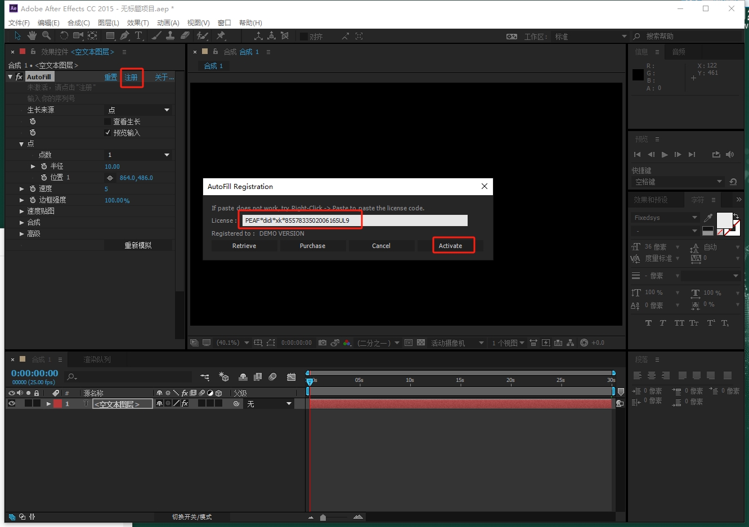Viewport: 749px width, 527px height.
Task: Enable the 查看生长 checkbox
Action: (x=107, y=121)
